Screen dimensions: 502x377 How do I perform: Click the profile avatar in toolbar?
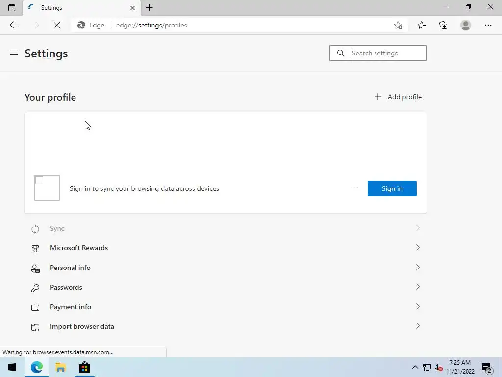pyautogui.click(x=466, y=25)
